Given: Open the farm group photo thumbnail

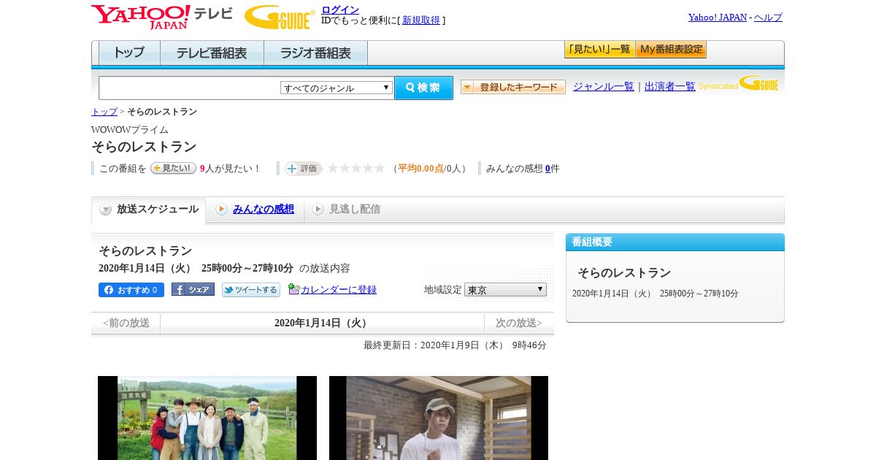Looking at the screenshot, I should [x=207, y=418].
